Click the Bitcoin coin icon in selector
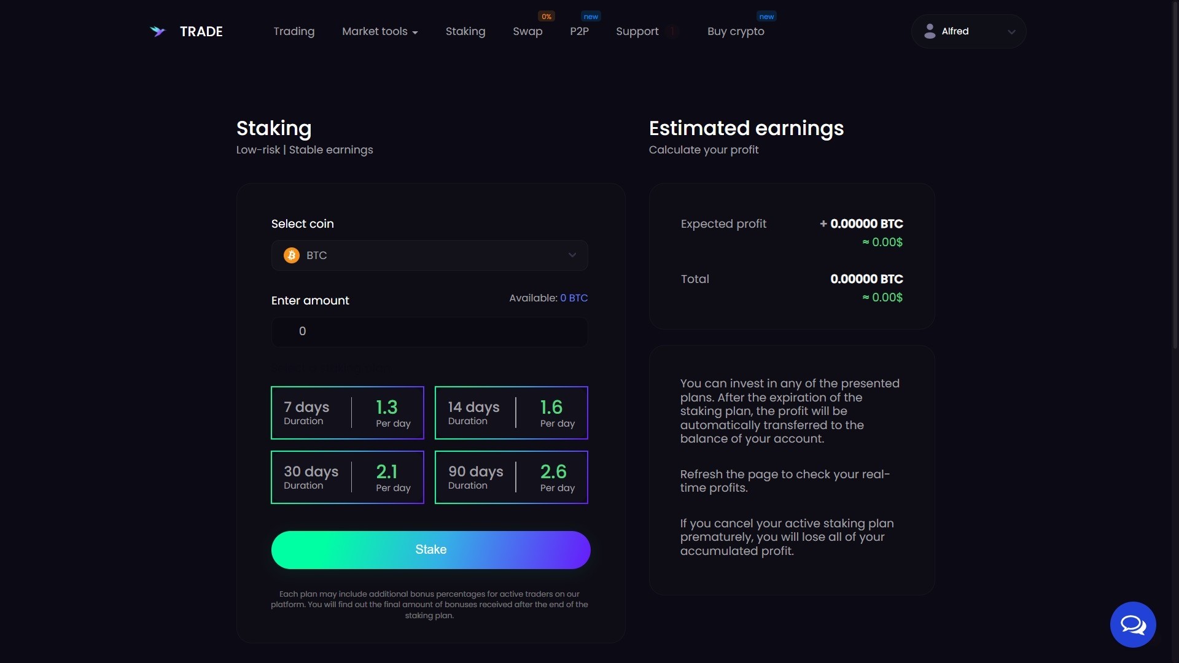This screenshot has height=663, width=1179. 292,255
